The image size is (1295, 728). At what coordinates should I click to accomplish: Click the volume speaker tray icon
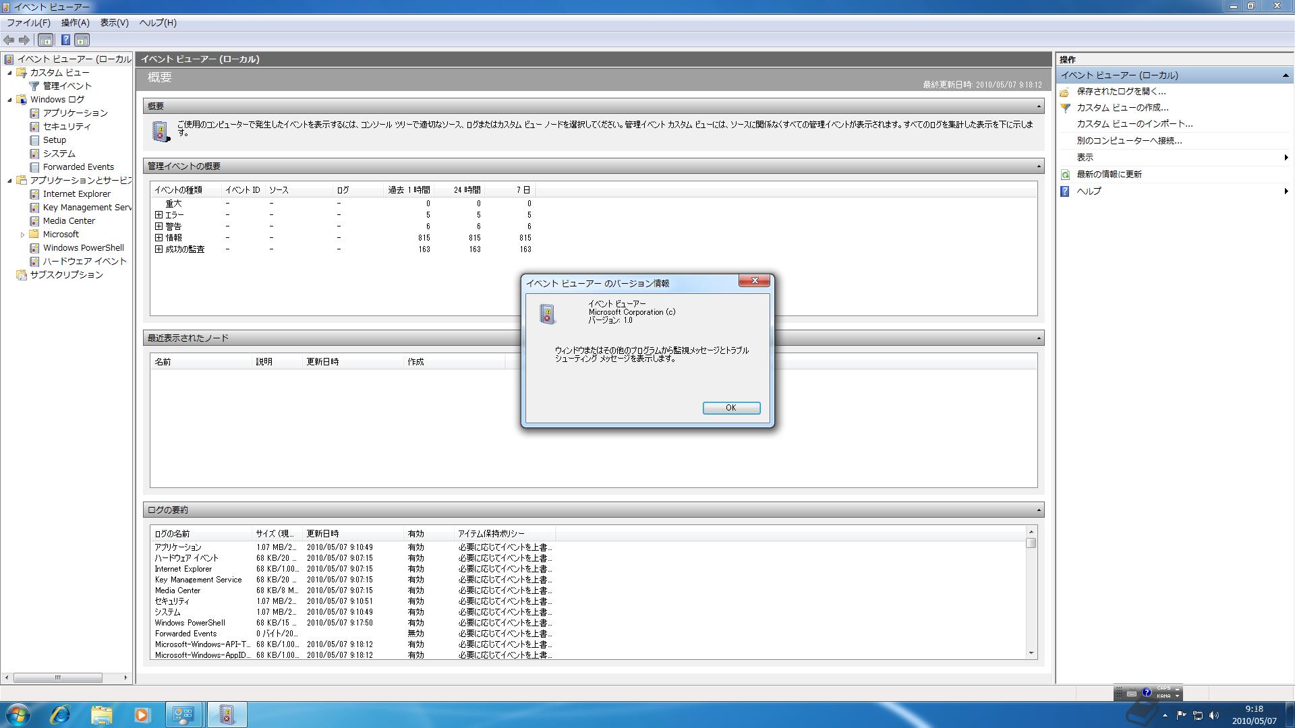1214,715
